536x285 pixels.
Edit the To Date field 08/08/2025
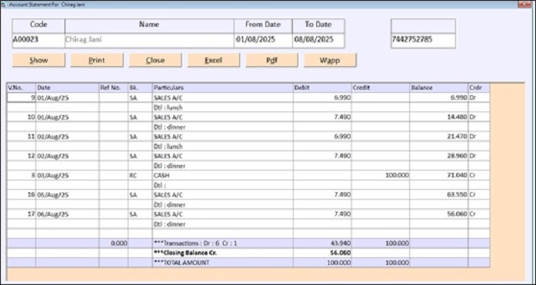[318, 40]
